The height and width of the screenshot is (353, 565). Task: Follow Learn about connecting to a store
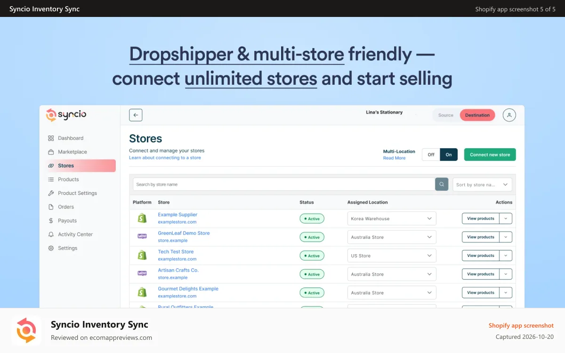pyautogui.click(x=165, y=158)
